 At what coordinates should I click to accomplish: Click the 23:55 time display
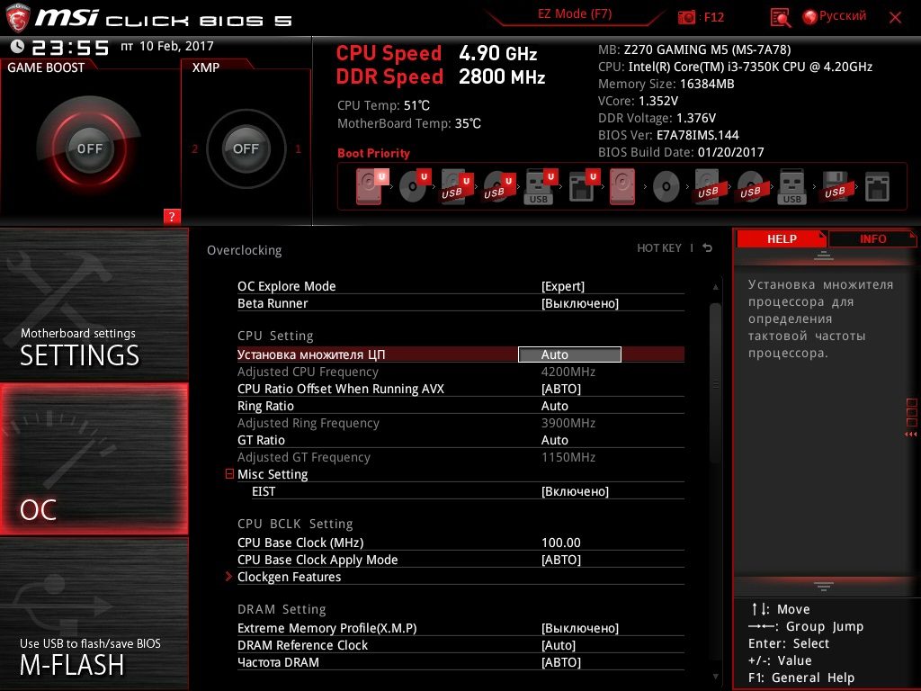coord(70,48)
